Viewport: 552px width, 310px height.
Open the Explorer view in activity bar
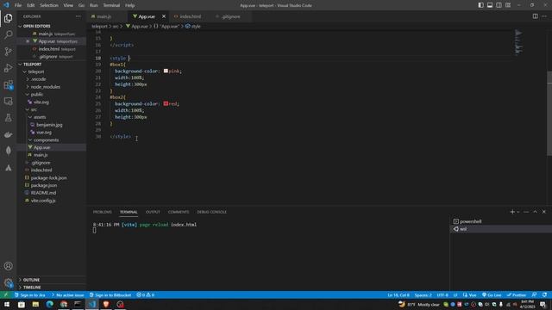(8, 18)
